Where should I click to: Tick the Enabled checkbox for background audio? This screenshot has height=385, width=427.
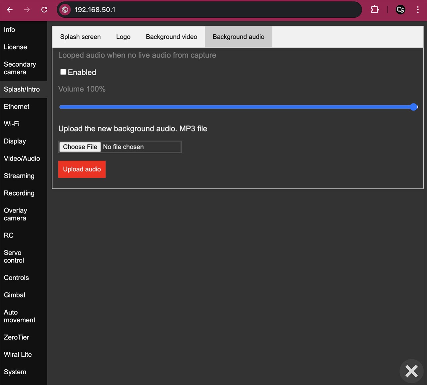(63, 72)
